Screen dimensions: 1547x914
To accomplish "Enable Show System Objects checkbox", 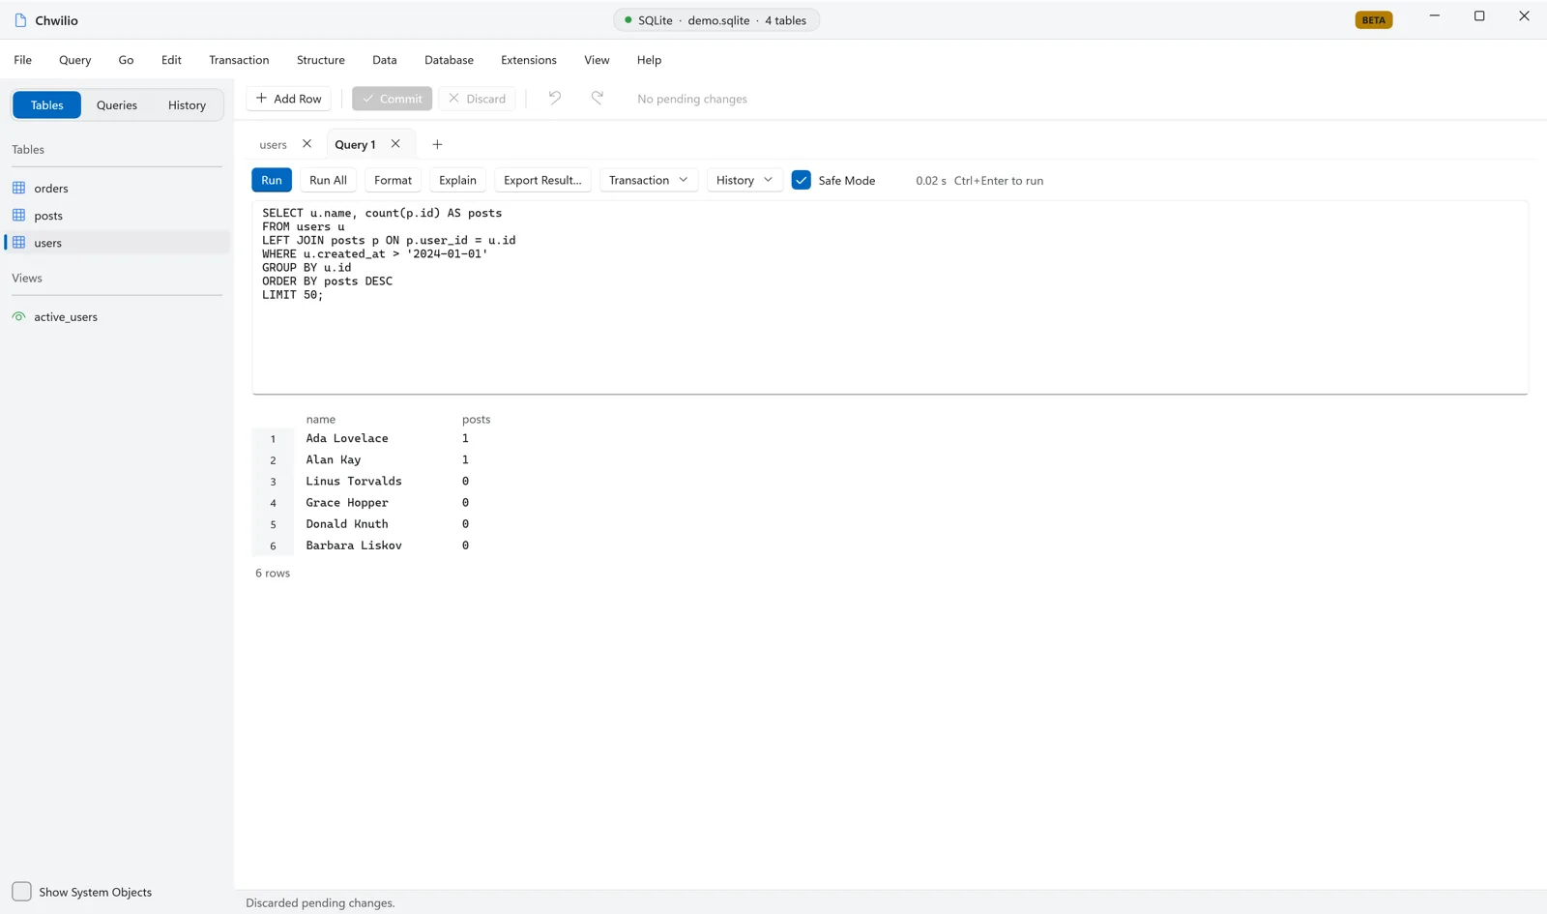I will [21, 891].
